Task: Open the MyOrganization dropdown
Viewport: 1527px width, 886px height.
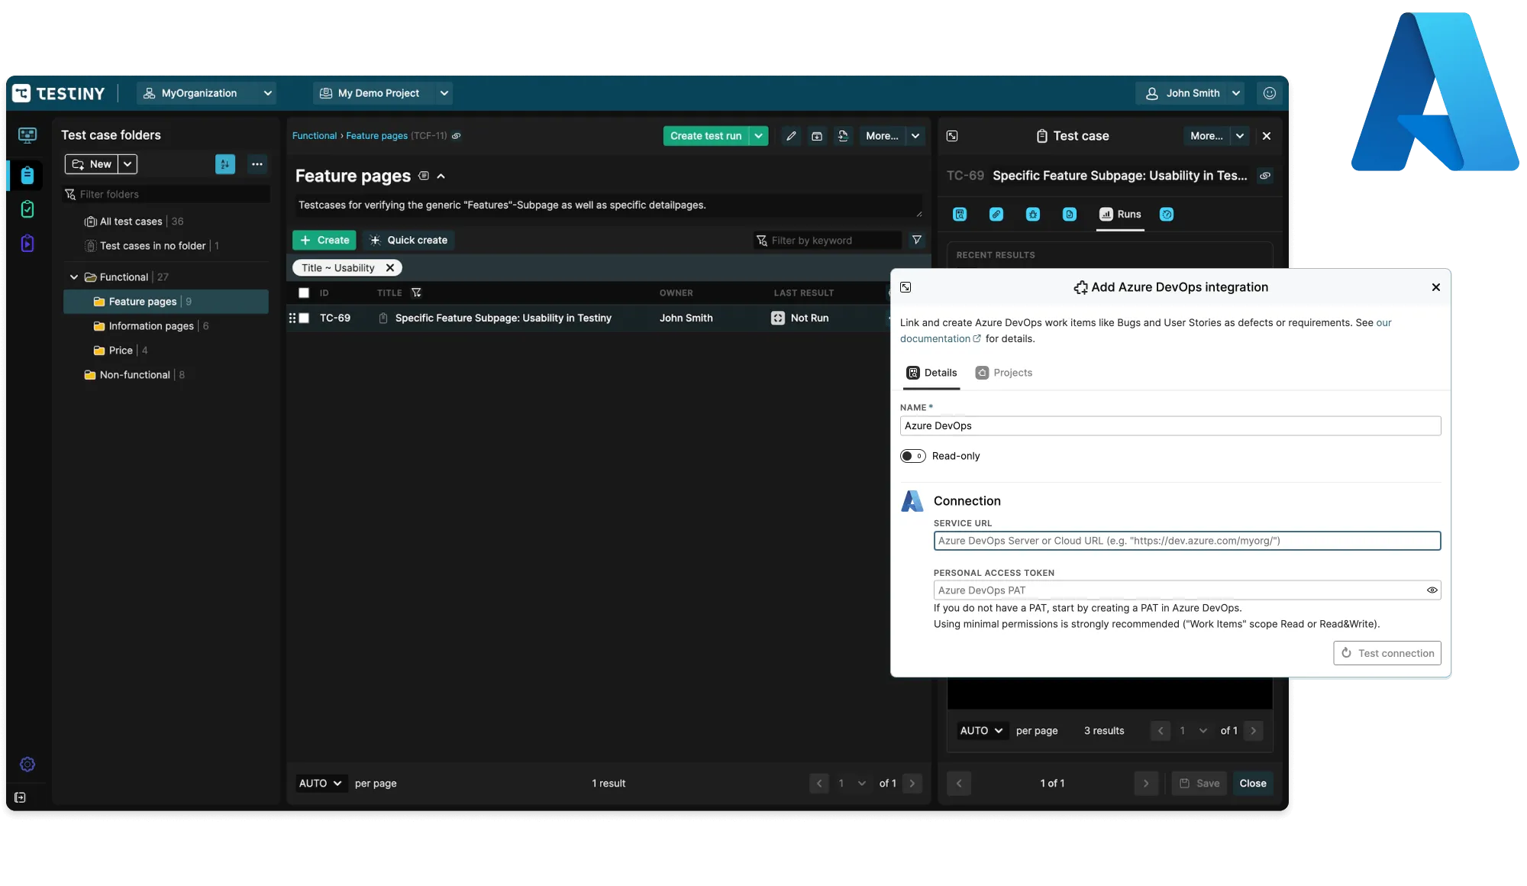Action: coord(207,93)
